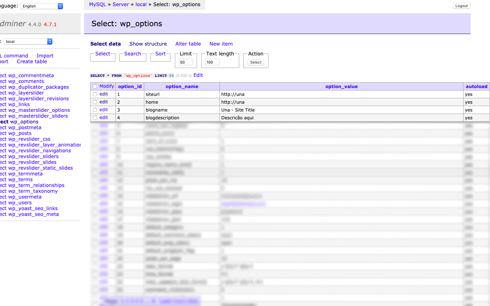Open the wp_revslider_css table

(x=29, y=139)
